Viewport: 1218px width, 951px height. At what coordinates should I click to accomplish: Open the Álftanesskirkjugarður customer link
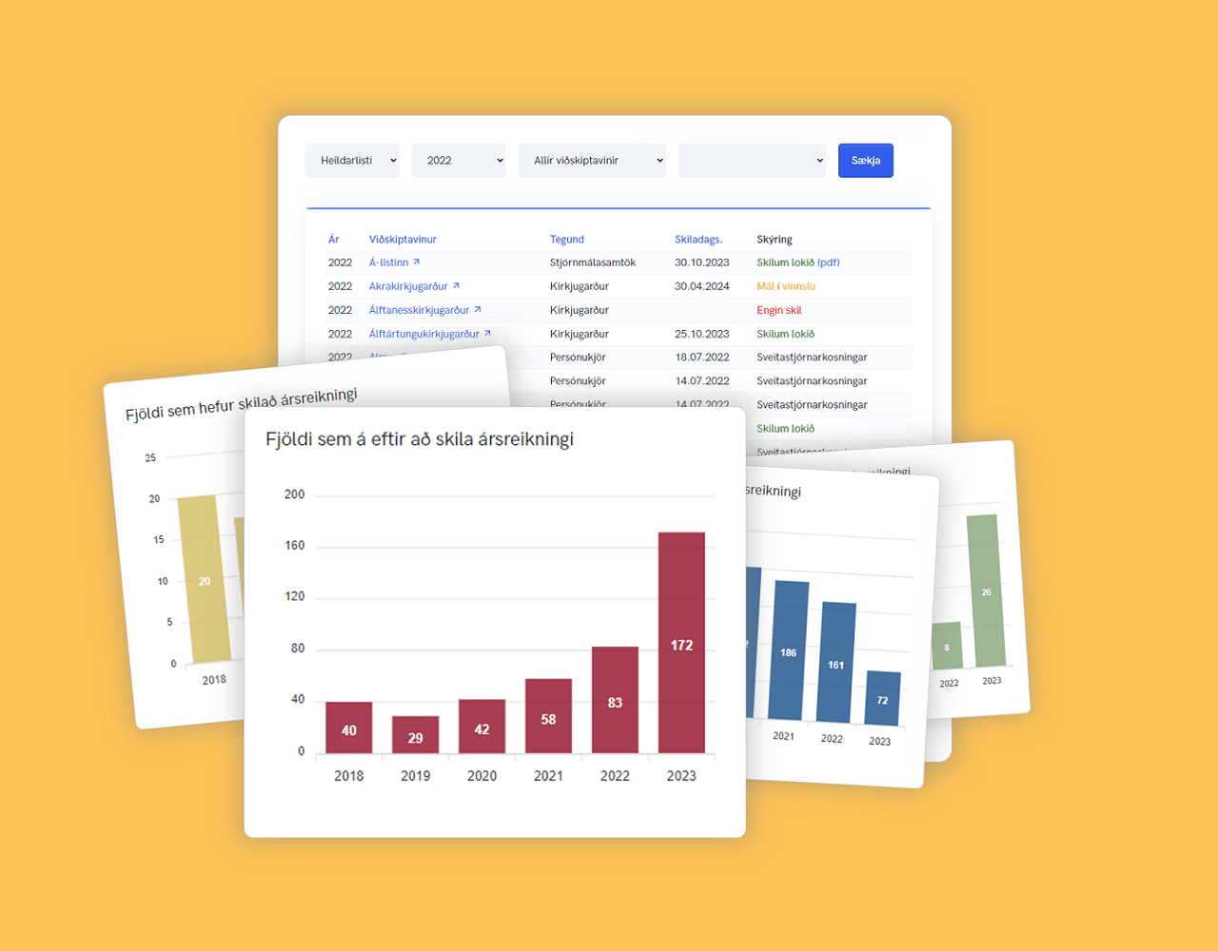point(419,310)
